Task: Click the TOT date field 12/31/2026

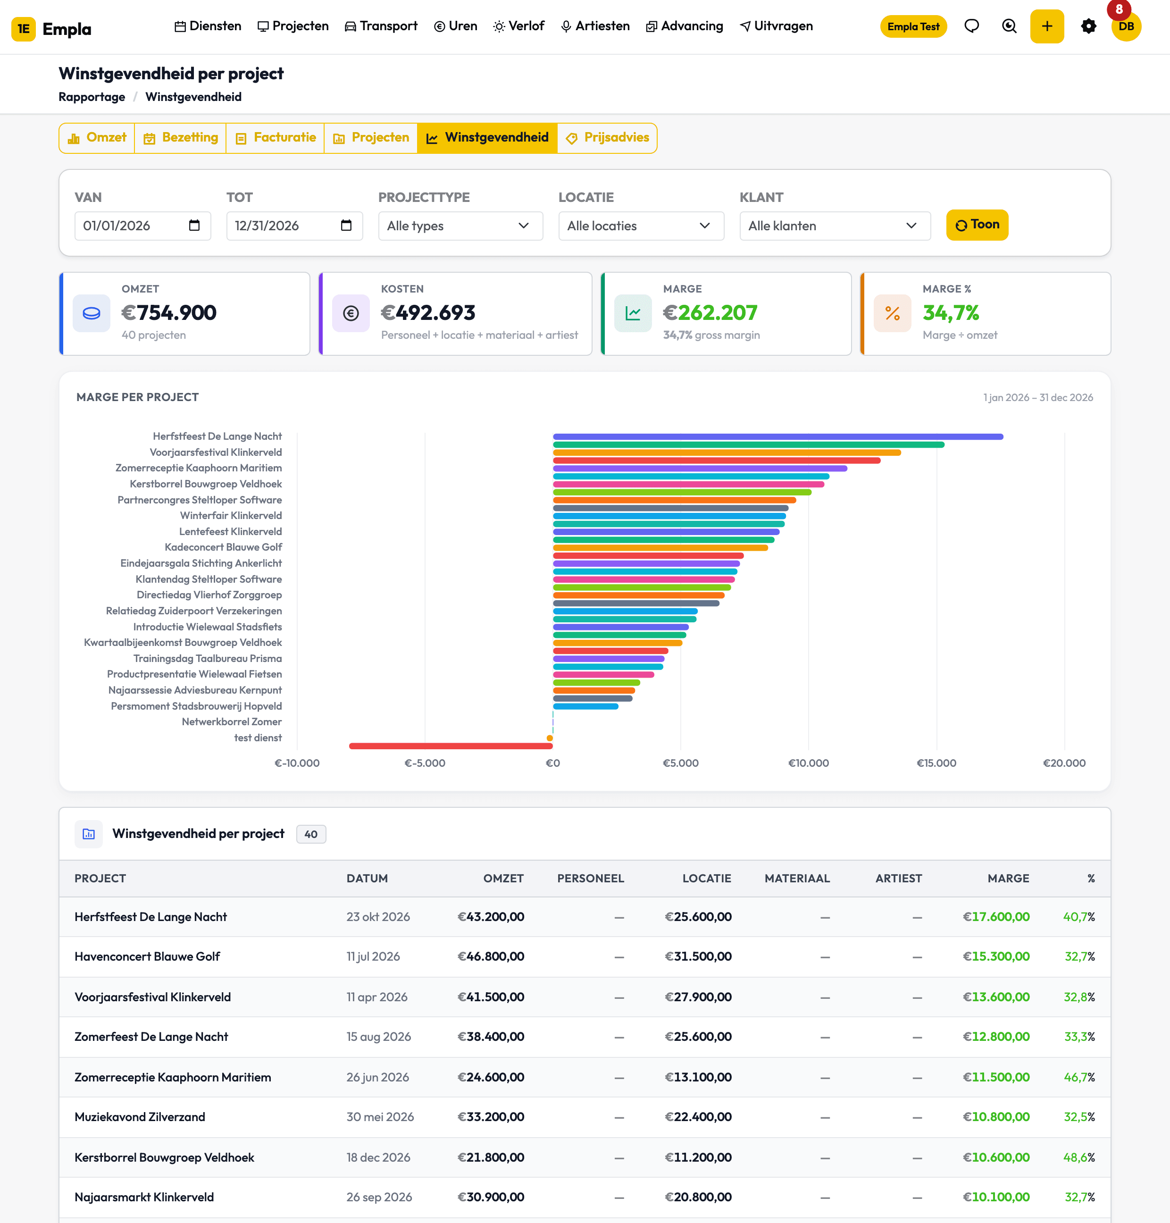Action: pyautogui.click(x=294, y=226)
